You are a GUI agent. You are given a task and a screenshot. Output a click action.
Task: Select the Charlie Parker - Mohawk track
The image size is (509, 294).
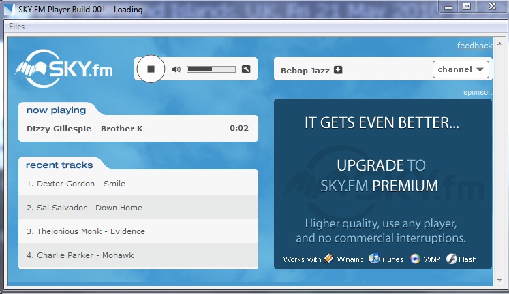point(138,255)
